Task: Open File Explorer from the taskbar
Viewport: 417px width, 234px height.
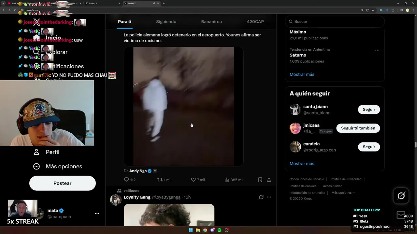Action: click(198, 230)
